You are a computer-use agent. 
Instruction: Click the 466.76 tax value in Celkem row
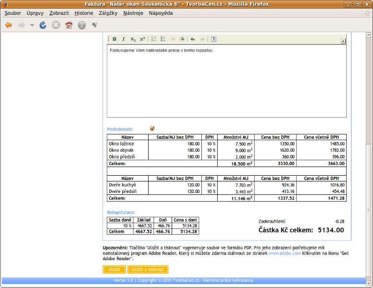163,231
